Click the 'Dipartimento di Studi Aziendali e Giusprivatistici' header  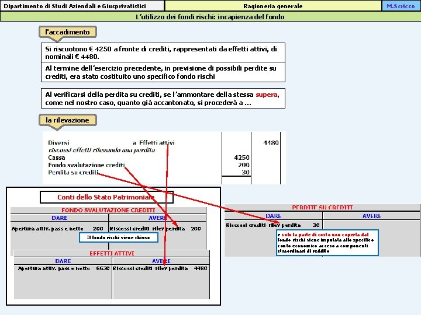coord(82,6)
